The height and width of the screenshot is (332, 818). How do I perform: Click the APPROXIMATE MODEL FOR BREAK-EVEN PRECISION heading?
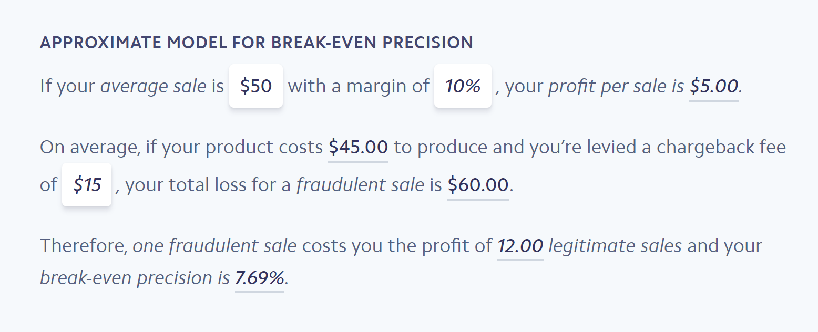pos(256,43)
